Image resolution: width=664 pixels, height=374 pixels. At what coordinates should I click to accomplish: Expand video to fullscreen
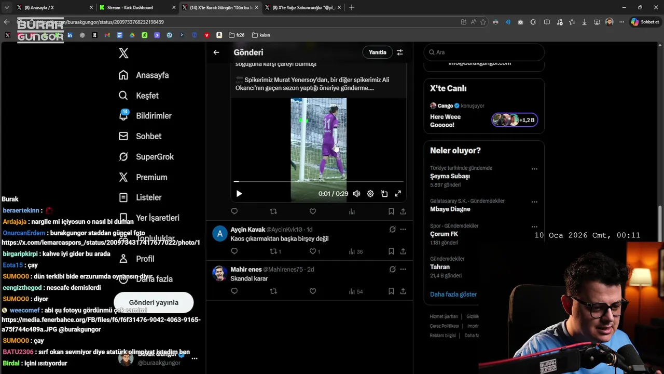click(398, 194)
